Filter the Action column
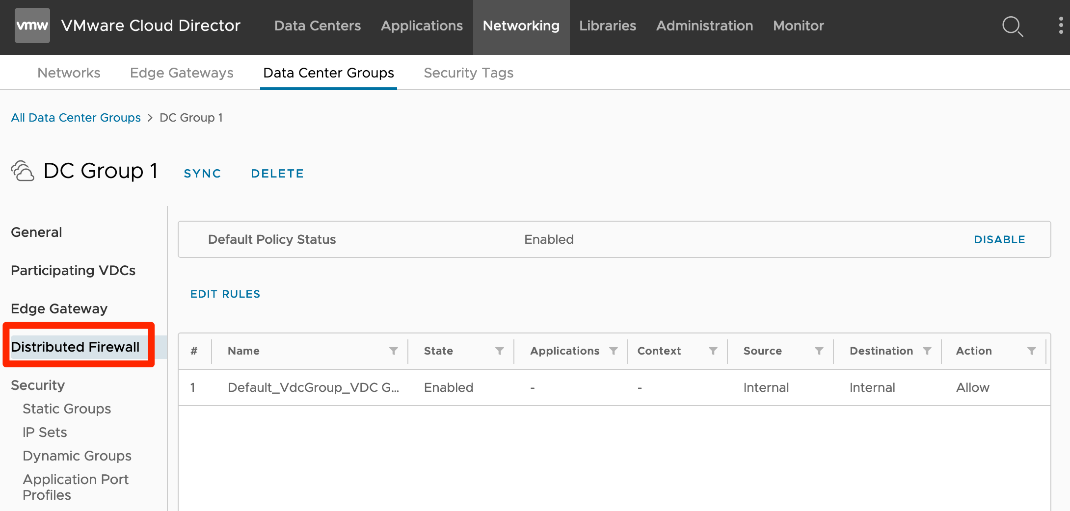 [1032, 351]
